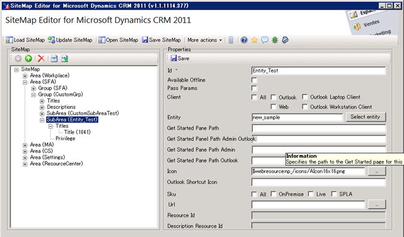The width and height of the screenshot is (404, 237).
Task: Click Save SiteMap in the toolbar
Action: 161,40
